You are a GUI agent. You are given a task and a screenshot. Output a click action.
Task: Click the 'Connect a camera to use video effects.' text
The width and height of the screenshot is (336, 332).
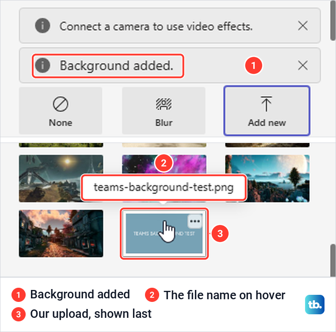click(156, 27)
